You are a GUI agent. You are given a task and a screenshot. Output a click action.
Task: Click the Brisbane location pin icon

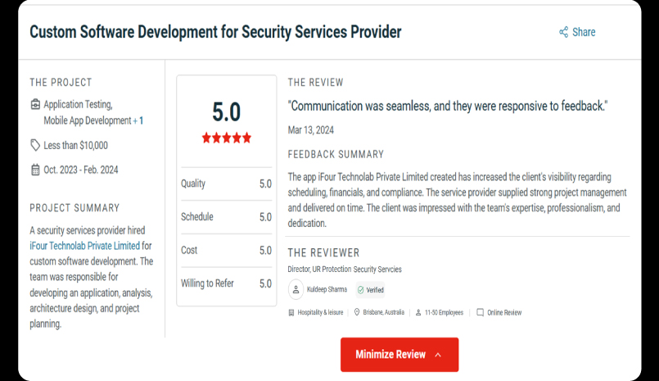(x=357, y=312)
